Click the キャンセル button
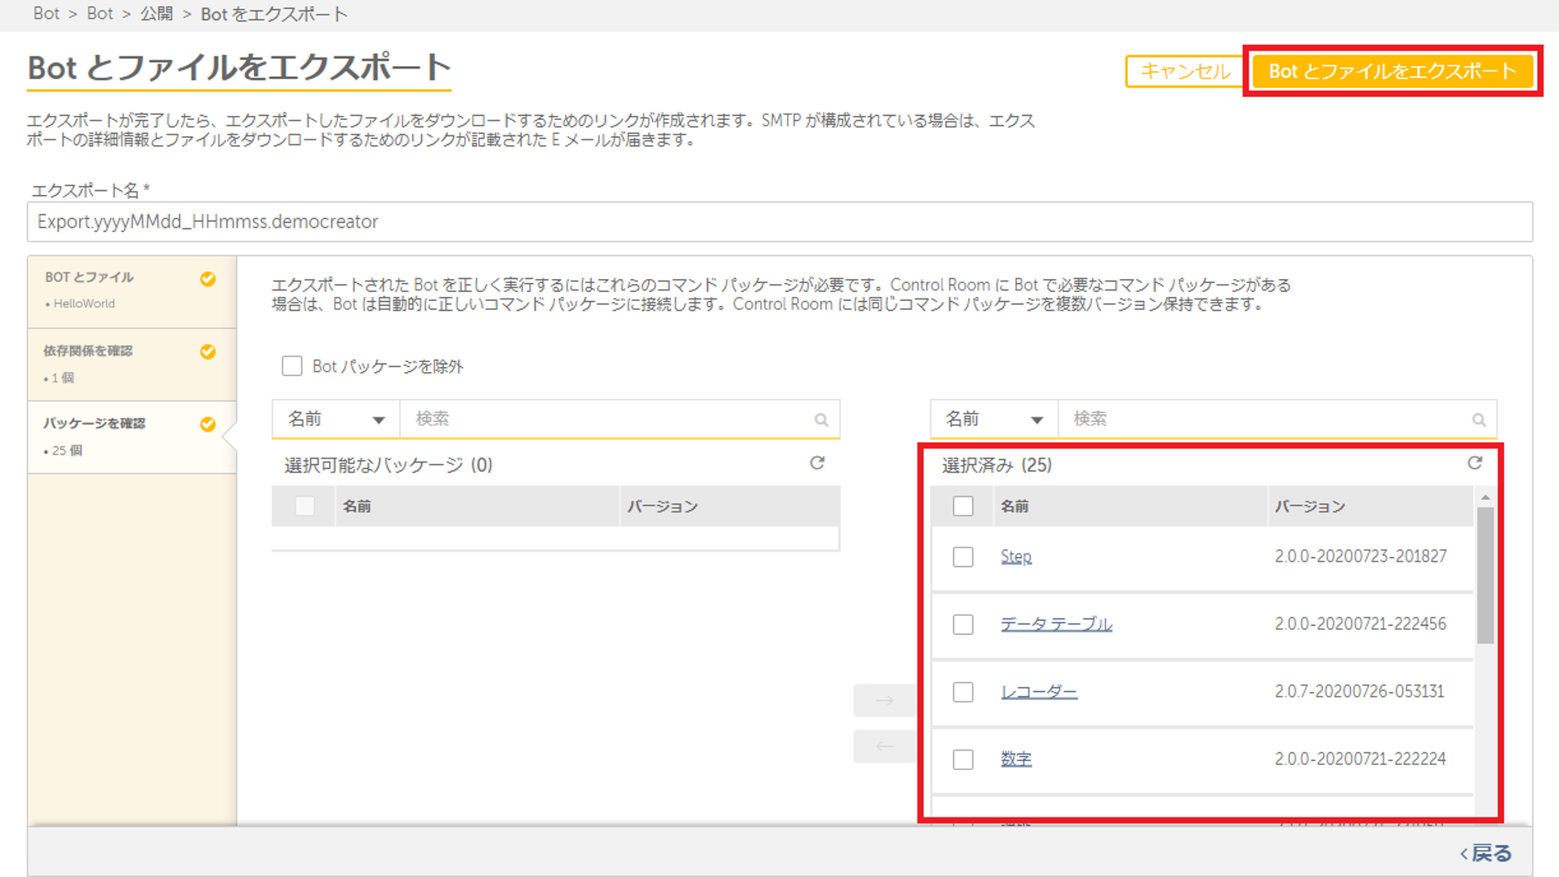 click(x=1184, y=72)
